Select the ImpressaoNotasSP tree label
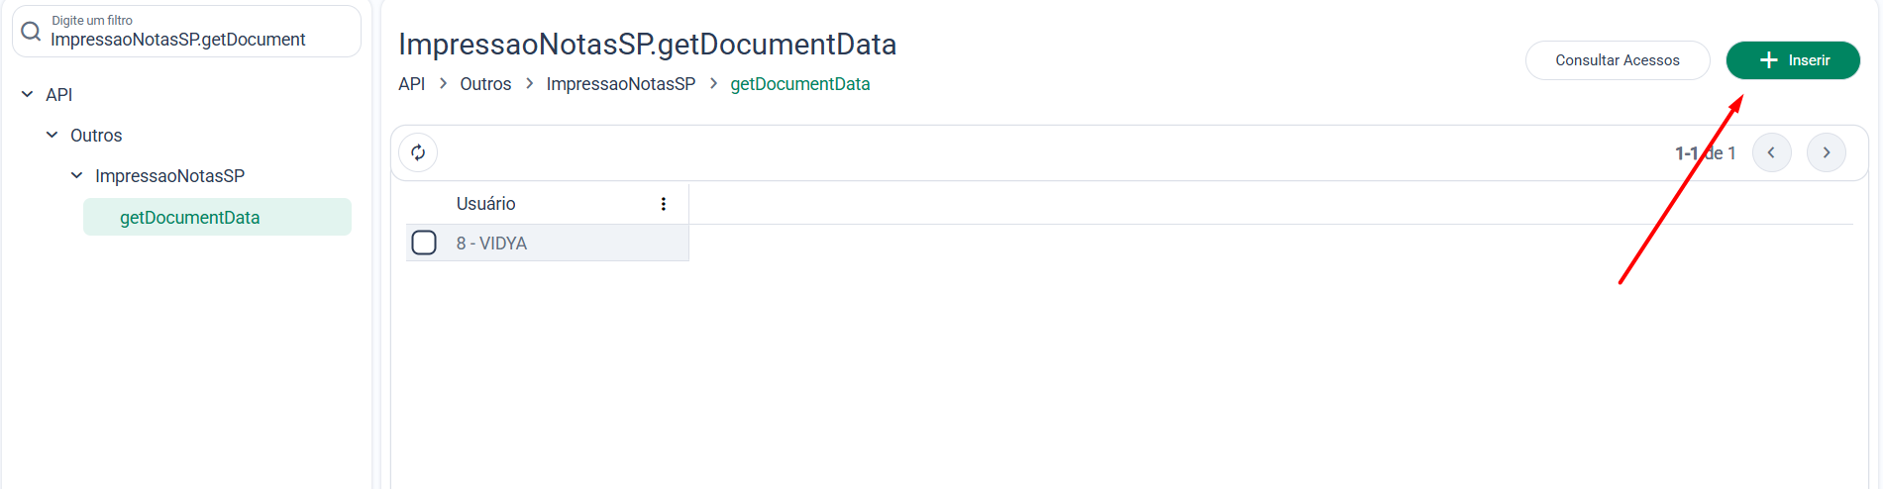The image size is (1883, 489). coord(169,176)
